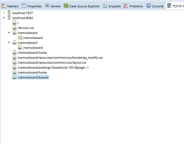Select the /namooboard child with arrow icon
184x144 pixels.
click(x=33, y=38)
